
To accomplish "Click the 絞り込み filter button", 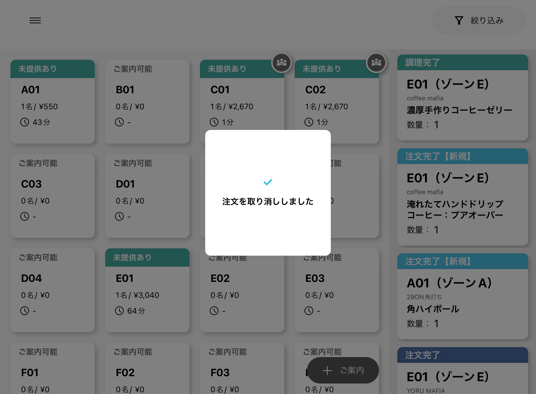I will tap(478, 20).
